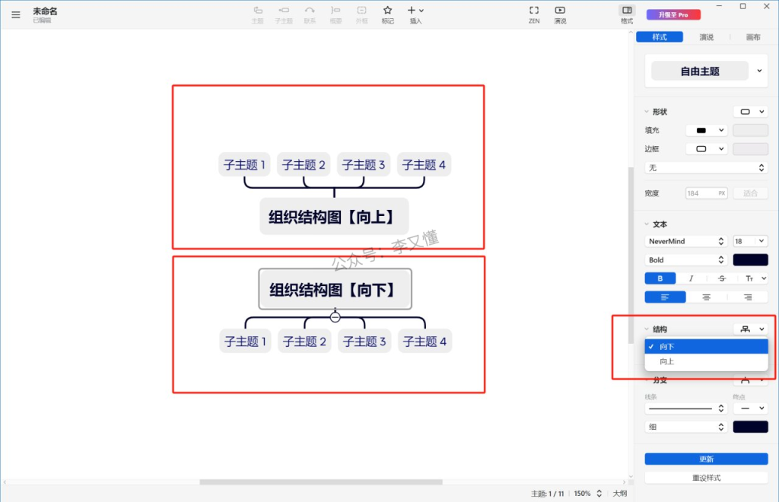779x502 pixels.
Task: Open the text color swatch
Action: tap(750, 260)
